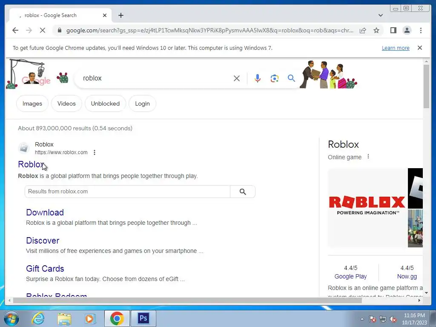Open the Discover sitelink

(x=43, y=241)
